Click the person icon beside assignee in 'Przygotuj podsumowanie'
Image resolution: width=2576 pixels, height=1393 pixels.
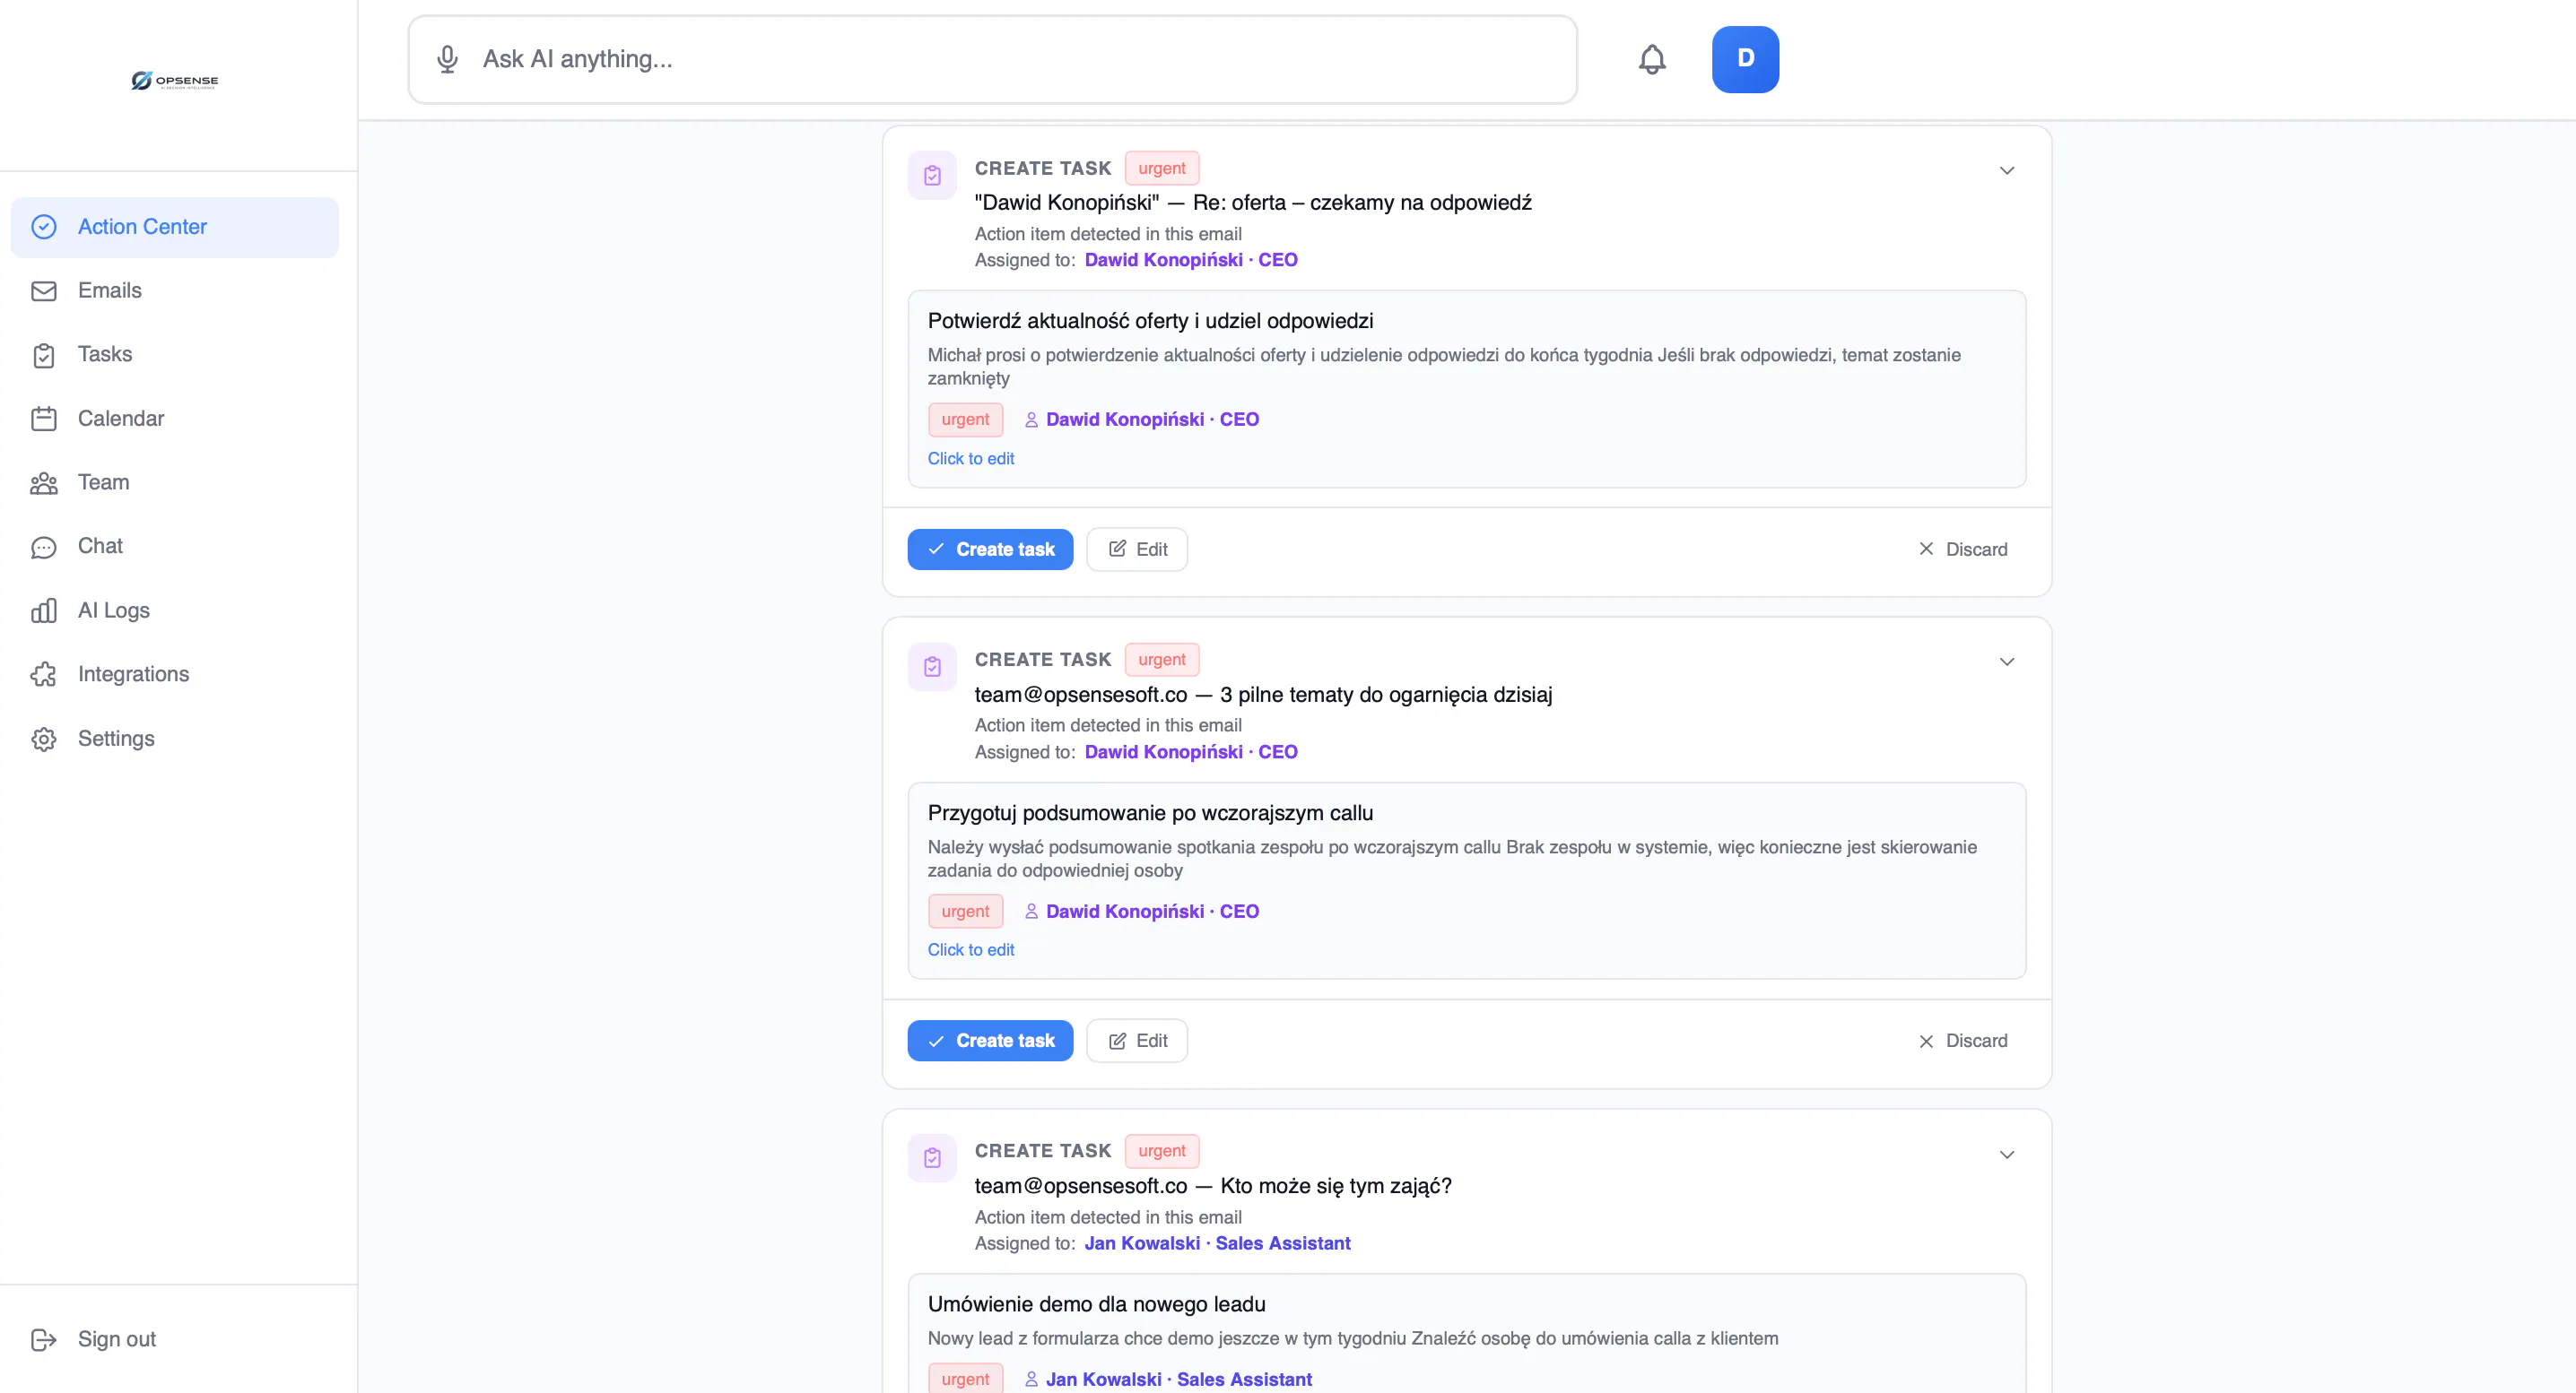pyautogui.click(x=1031, y=912)
